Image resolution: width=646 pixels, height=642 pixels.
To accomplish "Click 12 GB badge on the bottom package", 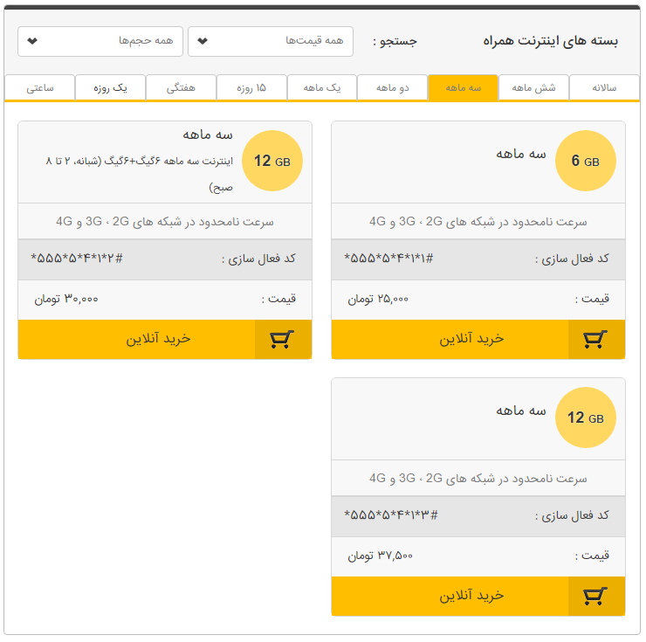I will [586, 418].
